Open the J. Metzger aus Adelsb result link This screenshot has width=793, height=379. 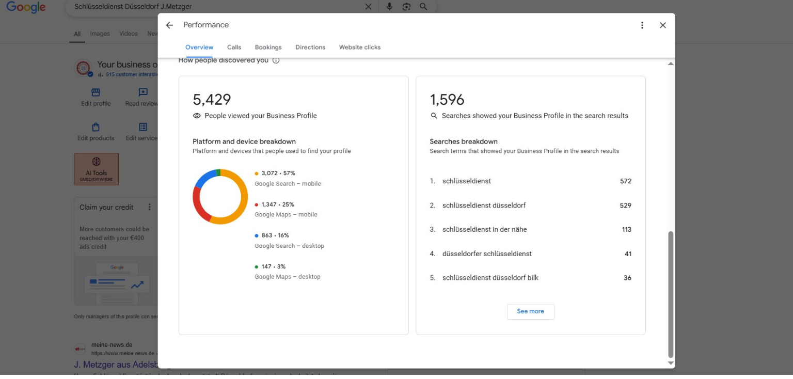coord(116,365)
